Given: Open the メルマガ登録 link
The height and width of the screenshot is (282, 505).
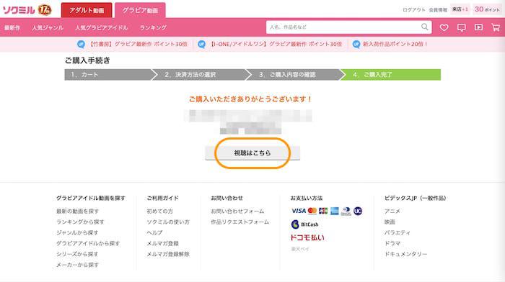Looking at the screenshot, I should pos(162,243).
